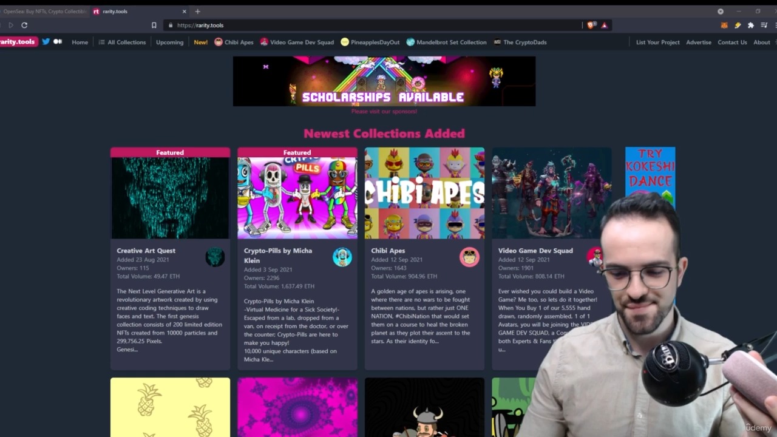The width and height of the screenshot is (777, 437).
Task: Open the yellow pineapple collection image
Action: pos(170,407)
